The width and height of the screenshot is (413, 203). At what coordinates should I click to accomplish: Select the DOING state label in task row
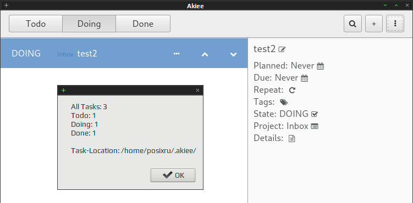coord(26,54)
